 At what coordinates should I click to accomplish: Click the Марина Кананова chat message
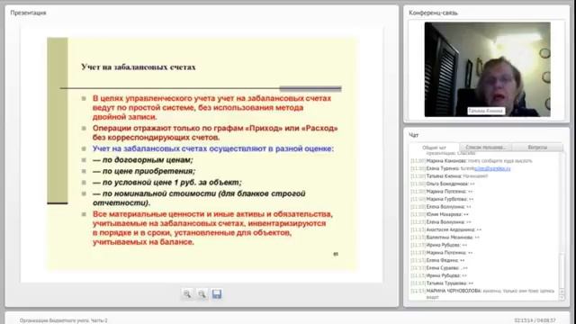point(472,161)
